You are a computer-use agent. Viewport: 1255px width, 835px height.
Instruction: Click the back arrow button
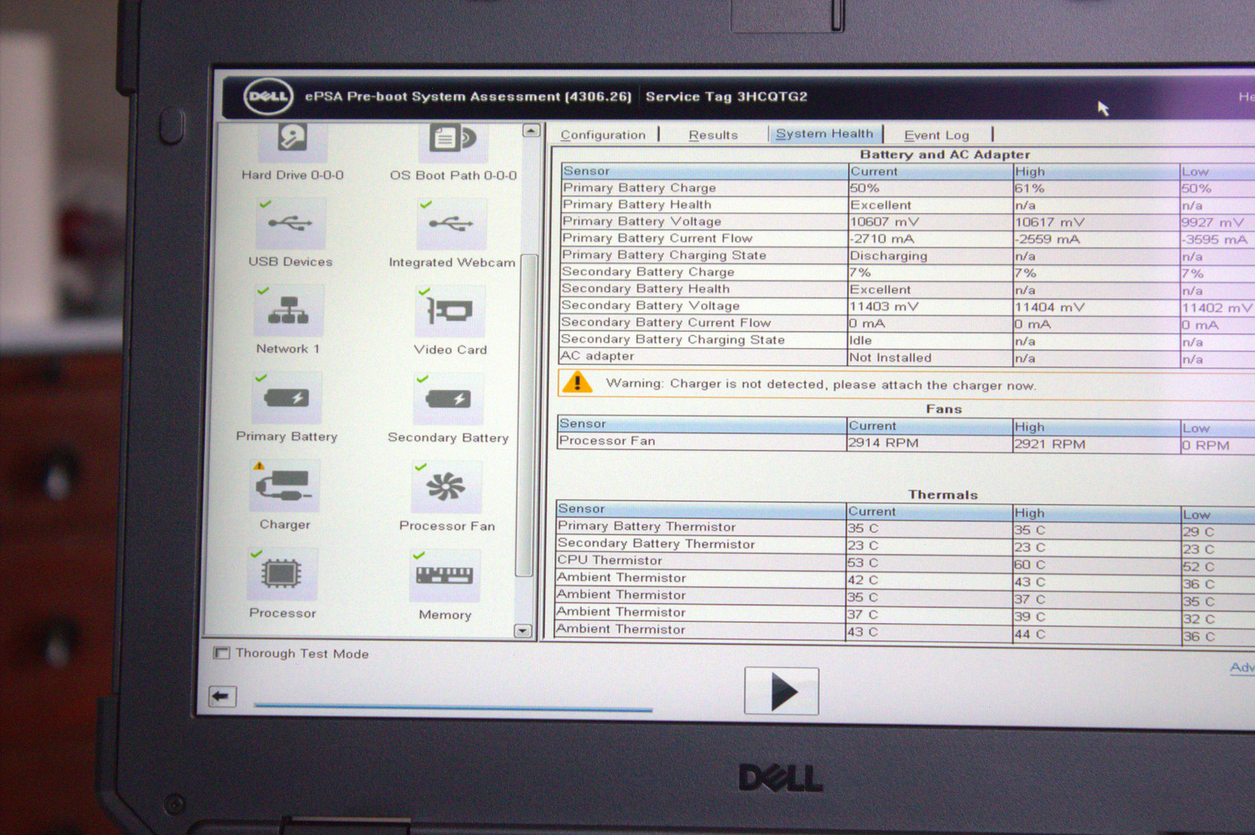(x=223, y=695)
